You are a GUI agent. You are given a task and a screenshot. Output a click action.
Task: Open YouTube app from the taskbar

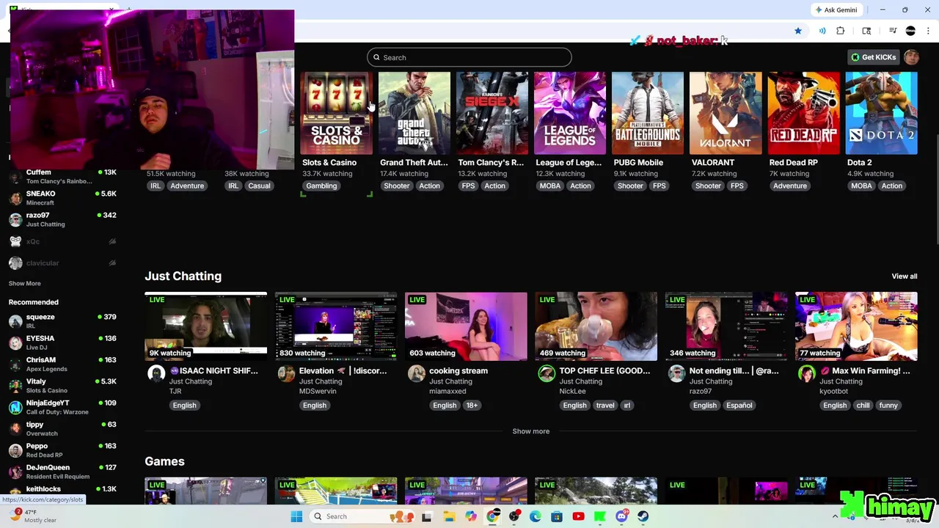click(578, 516)
